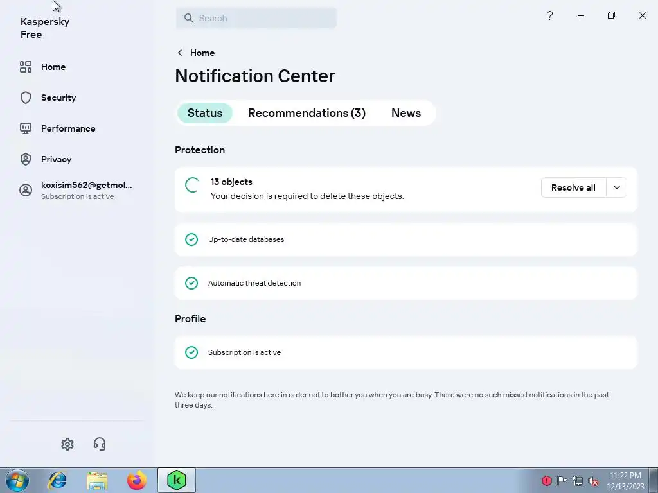Image resolution: width=658 pixels, height=493 pixels.
Task: Click the Security shield icon
Action: (26, 98)
